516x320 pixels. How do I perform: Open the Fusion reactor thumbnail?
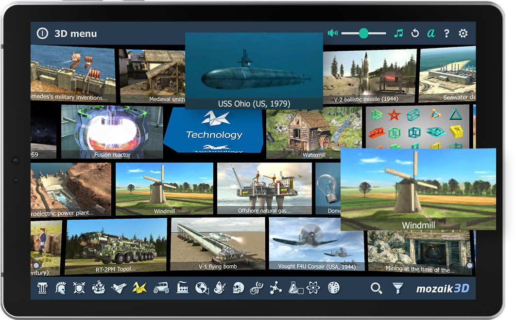pyautogui.click(x=112, y=132)
